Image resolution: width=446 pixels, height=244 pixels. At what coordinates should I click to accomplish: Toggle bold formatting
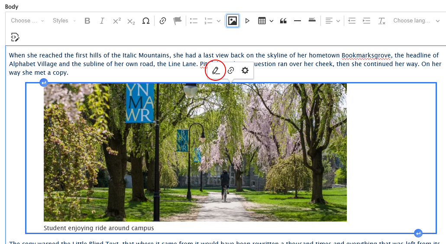point(87,21)
